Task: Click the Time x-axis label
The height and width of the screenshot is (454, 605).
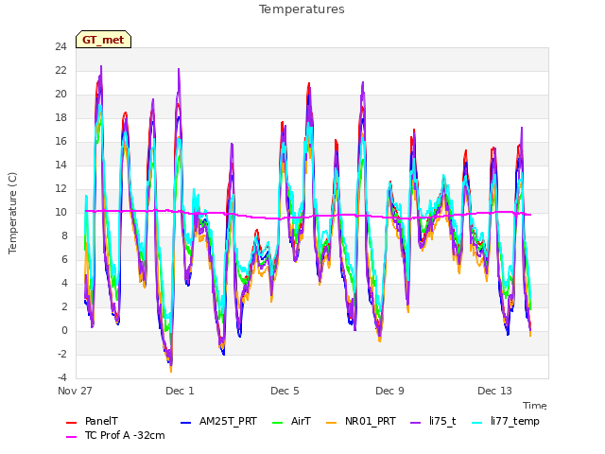Action: (x=535, y=406)
